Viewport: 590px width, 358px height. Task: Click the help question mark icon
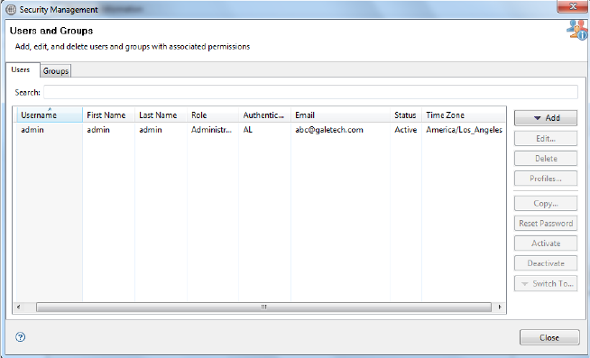[x=21, y=337]
